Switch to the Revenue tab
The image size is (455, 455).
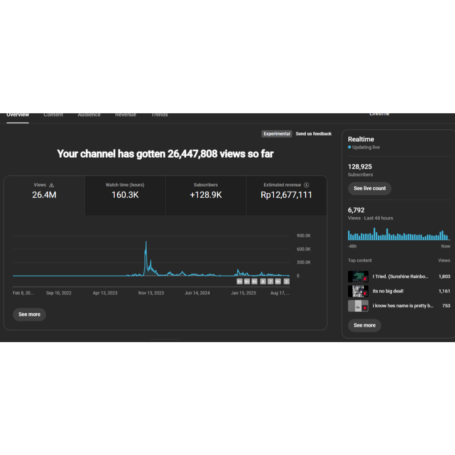(125, 115)
